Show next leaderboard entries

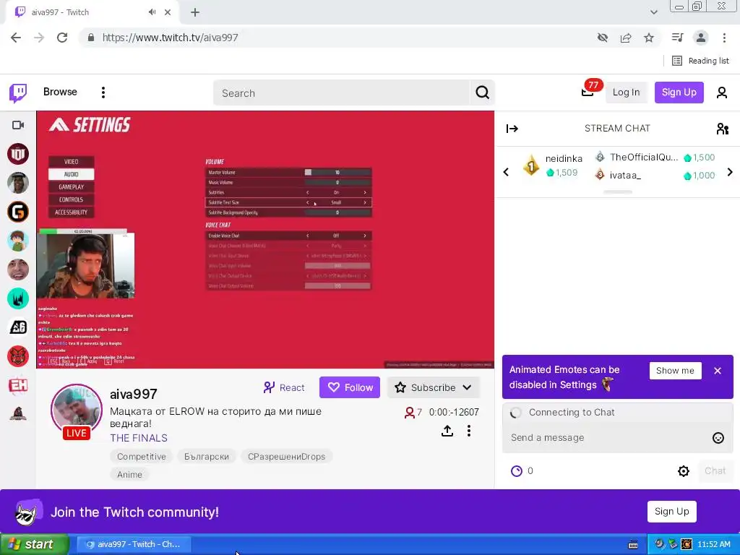(730, 172)
